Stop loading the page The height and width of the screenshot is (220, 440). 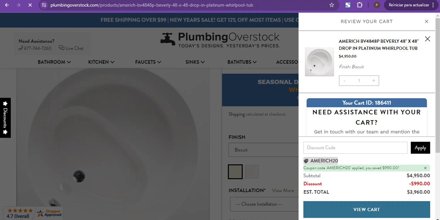30,5
